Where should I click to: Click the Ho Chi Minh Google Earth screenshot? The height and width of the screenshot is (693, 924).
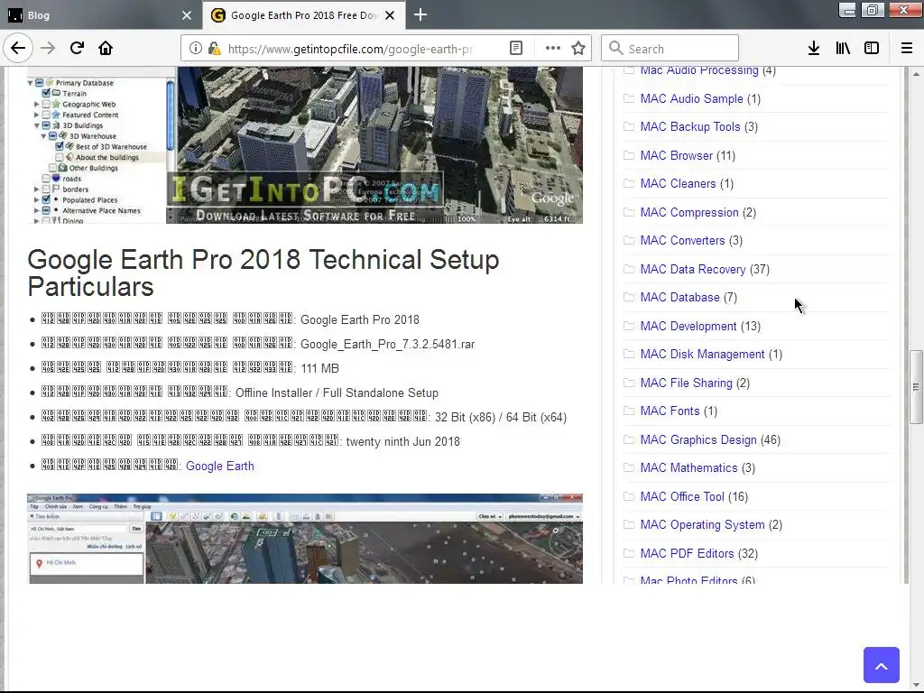coord(305,539)
